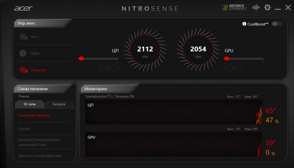Click the Авто button under GPU slider
Screen dimensions: 294x168
pyautogui.click(x=234, y=68)
